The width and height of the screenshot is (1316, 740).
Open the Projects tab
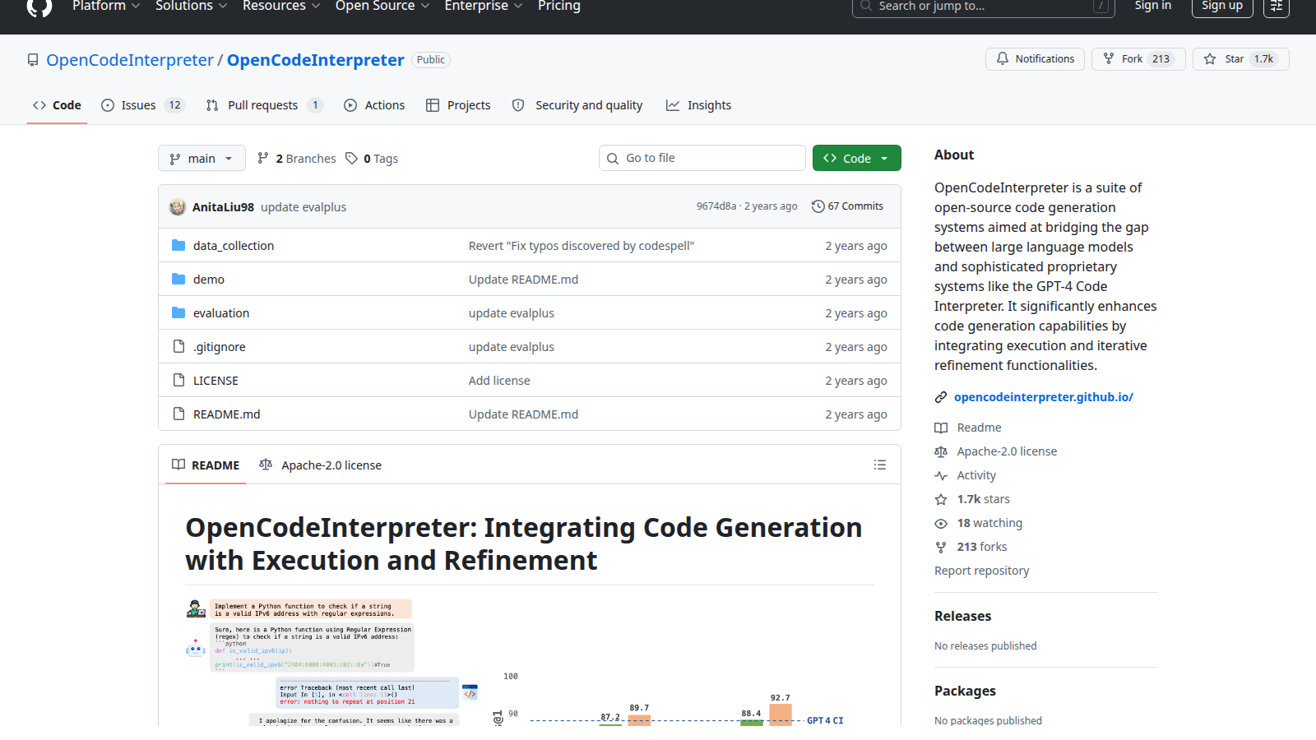pyautogui.click(x=458, y=105)
